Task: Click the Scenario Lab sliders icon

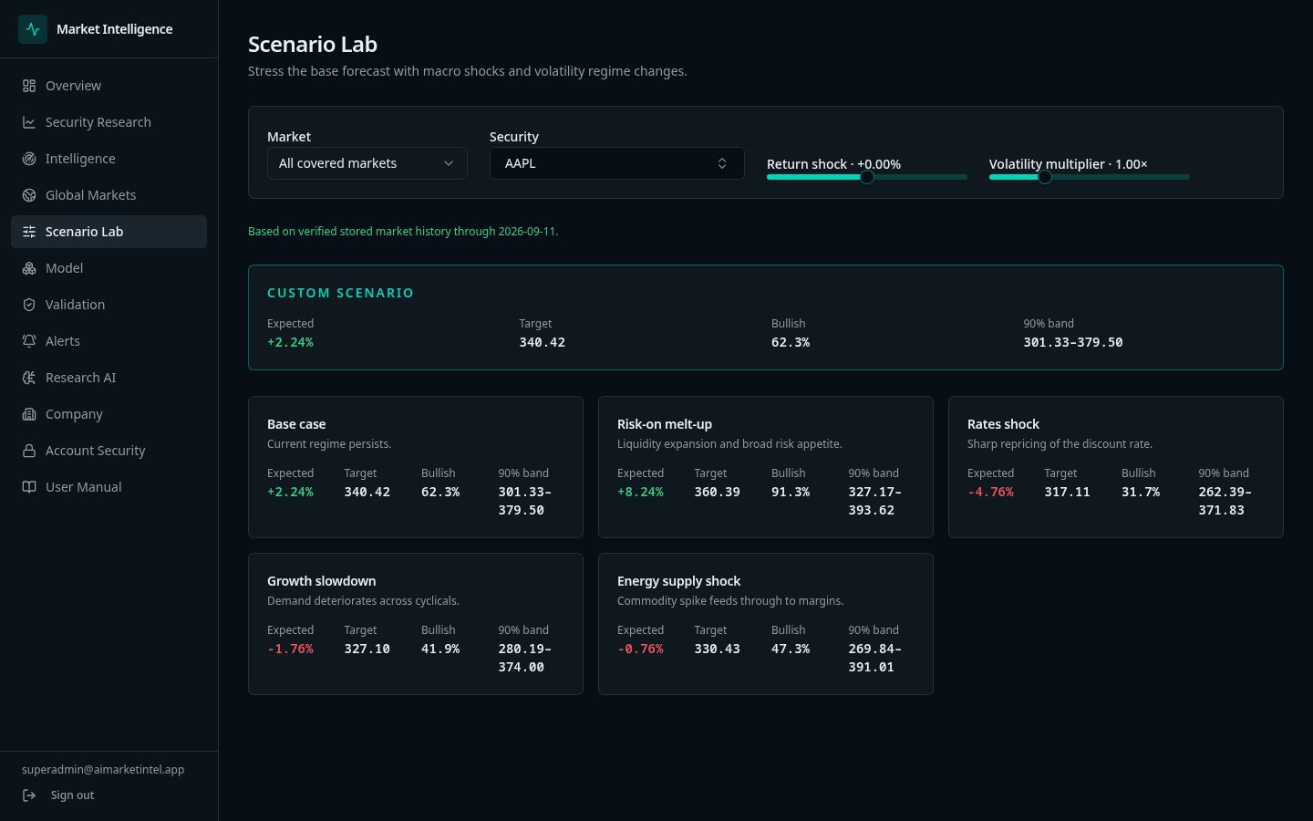Action: (x=29, y=232)
